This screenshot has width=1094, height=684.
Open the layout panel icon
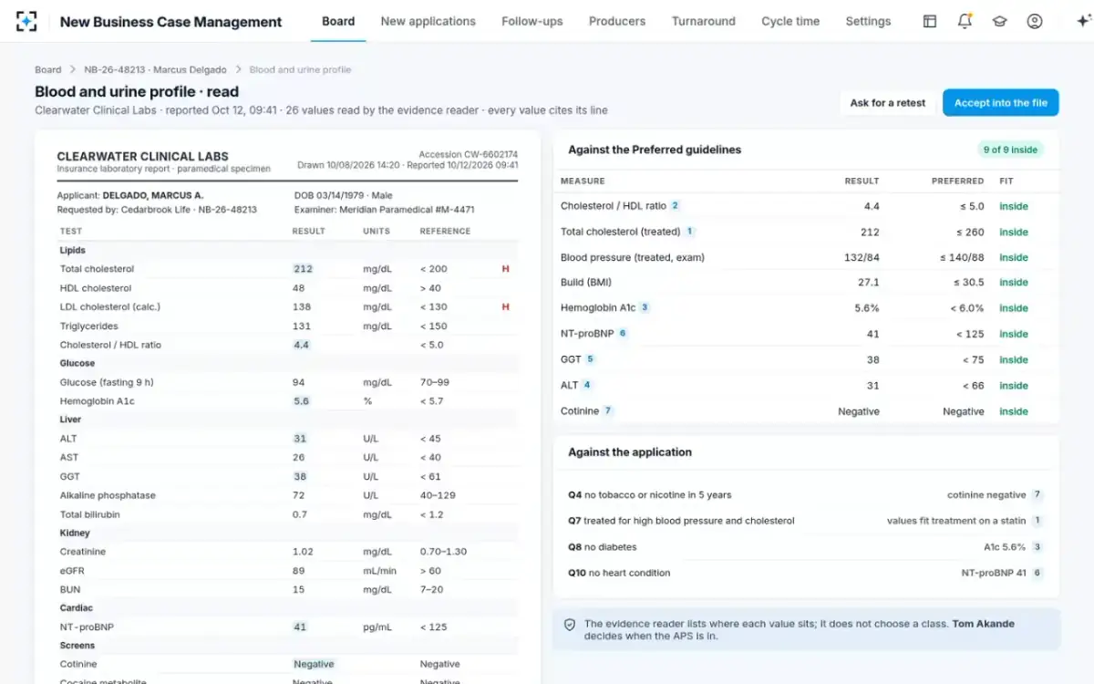pos(930,21)
